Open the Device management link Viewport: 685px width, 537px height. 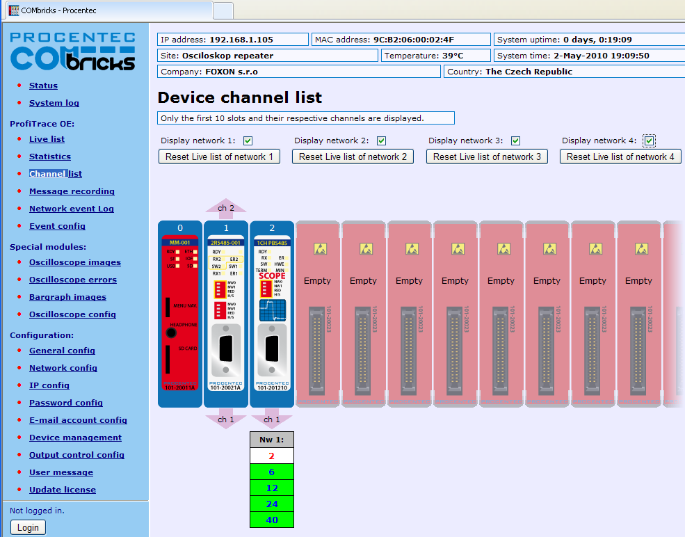click(76, 438)
